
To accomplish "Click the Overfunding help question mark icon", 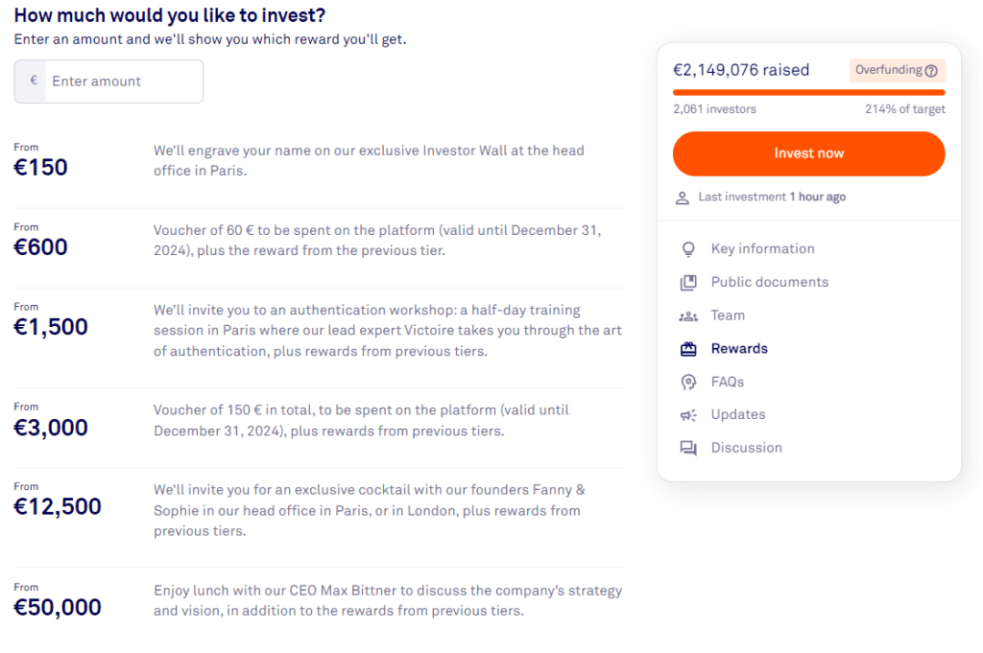I will (931, 70).
